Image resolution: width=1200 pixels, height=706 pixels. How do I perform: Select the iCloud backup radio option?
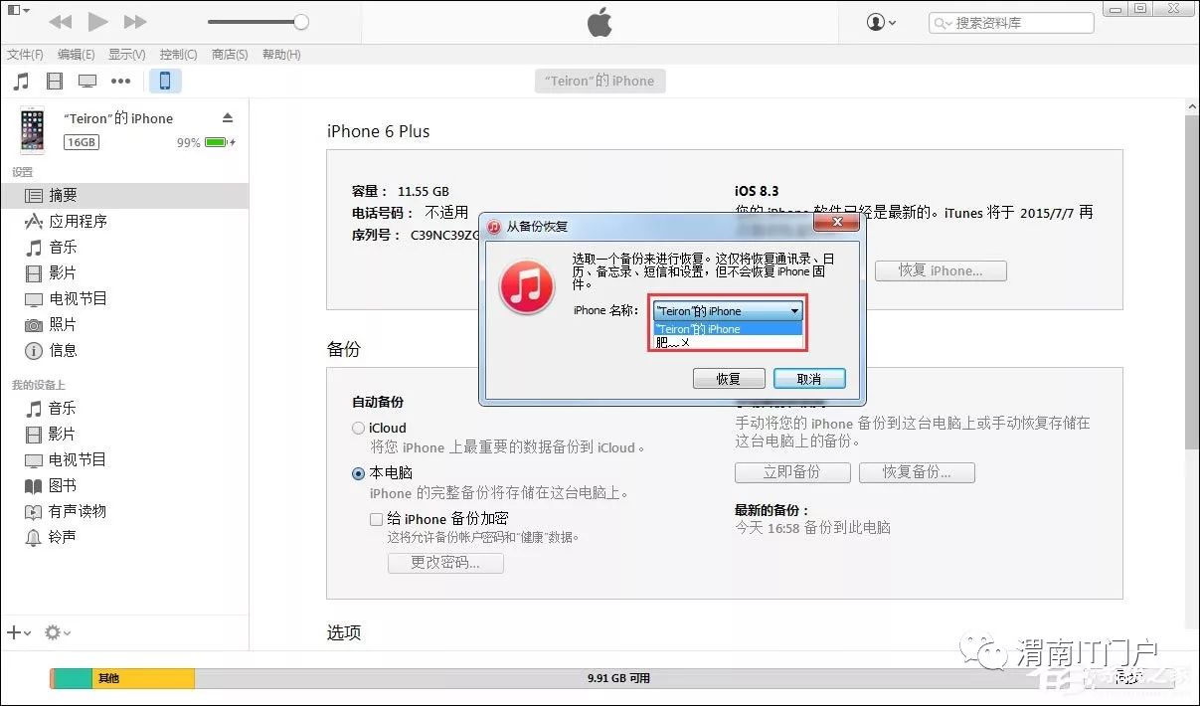tap(358, 429)
